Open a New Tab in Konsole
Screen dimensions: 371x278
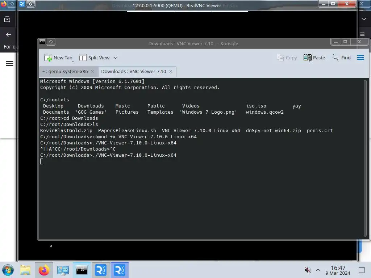point(58,58)
